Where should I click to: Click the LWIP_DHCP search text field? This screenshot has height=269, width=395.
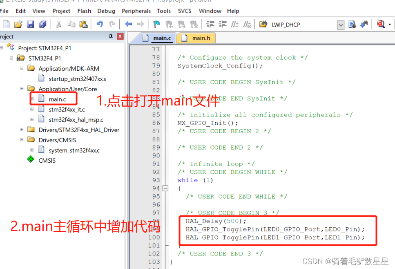point(304,25)
